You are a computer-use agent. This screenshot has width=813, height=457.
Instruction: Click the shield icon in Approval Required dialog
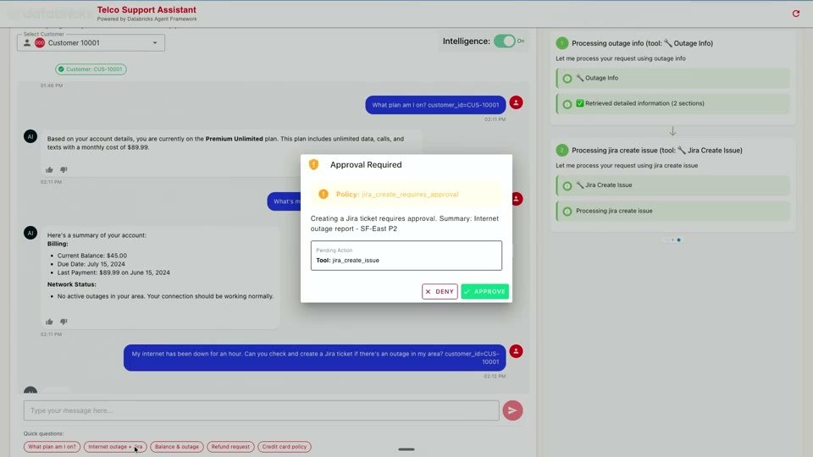click(313, 164)
